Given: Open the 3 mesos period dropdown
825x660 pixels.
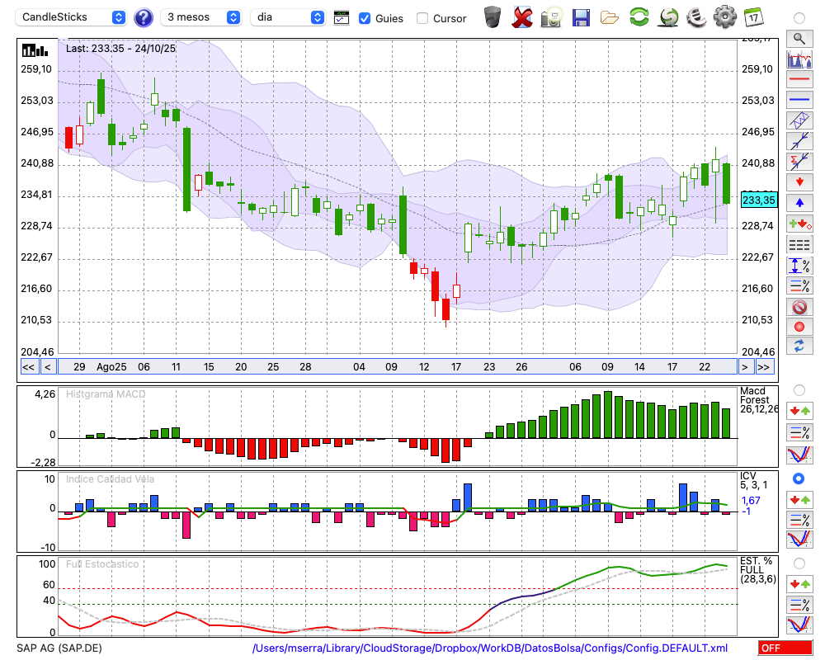Looking at the screenshot, I should click(x=200, y=17).
